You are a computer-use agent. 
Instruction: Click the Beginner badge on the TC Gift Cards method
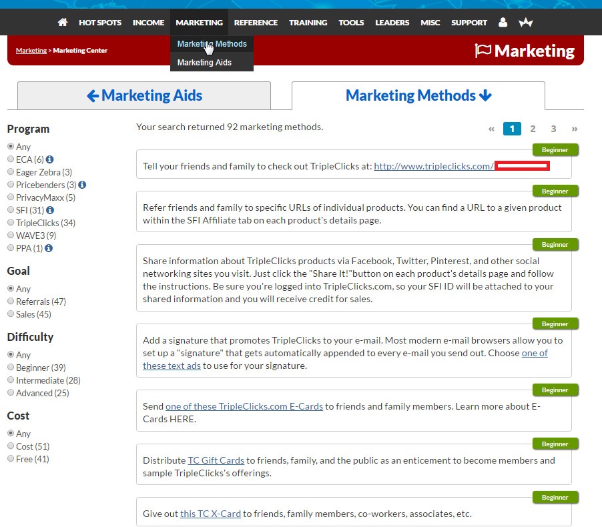click(x=555, y=444)
